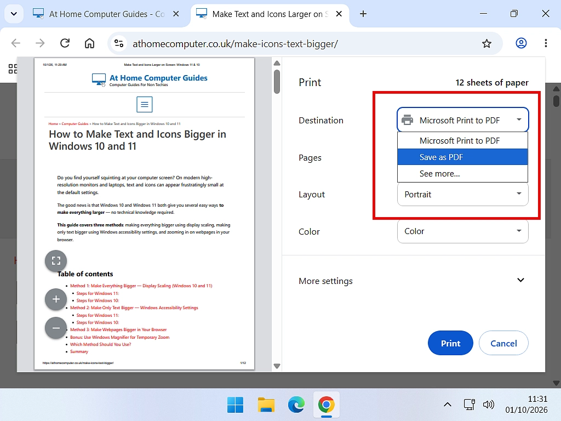The width and height of the screenshot is (561, 421).
Task: Click Method 1: Make Everything Bigger contents link
Action: pyautogui.click(x=141, y=286)
